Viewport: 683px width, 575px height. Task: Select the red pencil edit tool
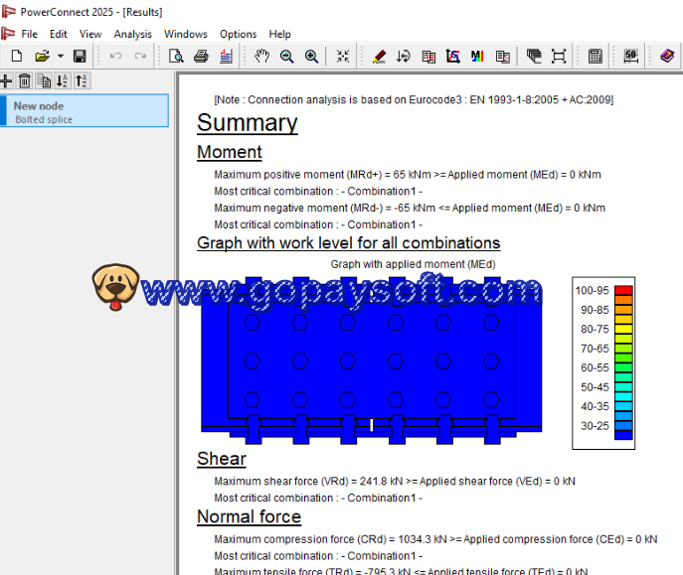379,56
